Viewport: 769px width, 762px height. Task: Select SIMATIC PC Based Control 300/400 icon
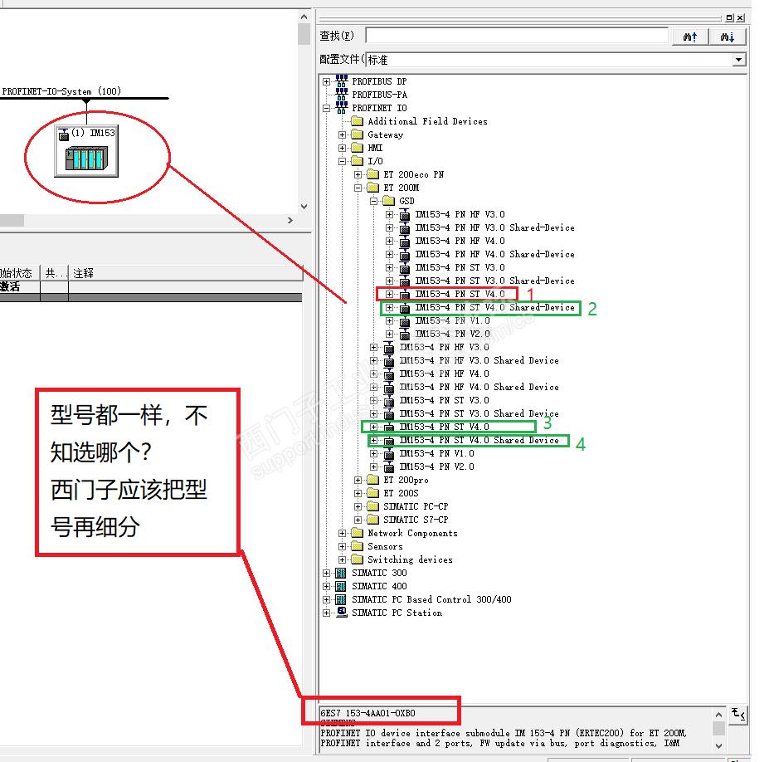point(341,599)
